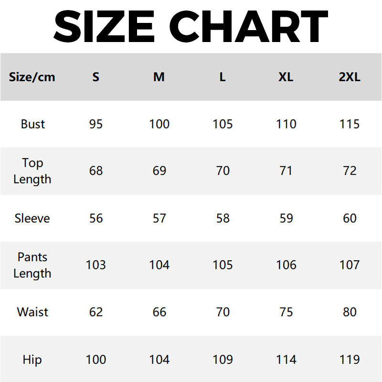Click the L size column header
The width and height of the screenshot is (382, 382).
[223, 77]
